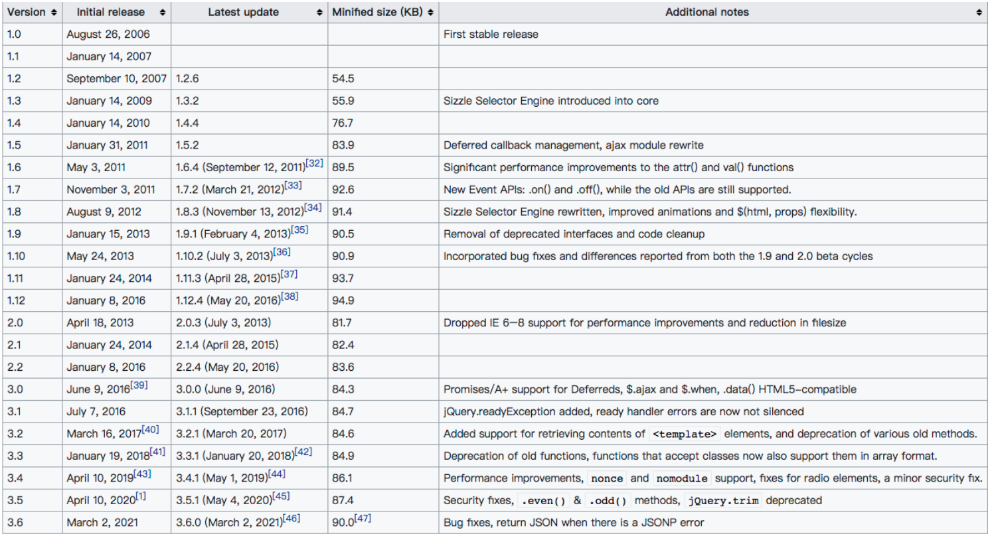Open reference 47 next to 90.0 size
The image size is (992, 536).
pyautogui.click(x=364, y=519)
